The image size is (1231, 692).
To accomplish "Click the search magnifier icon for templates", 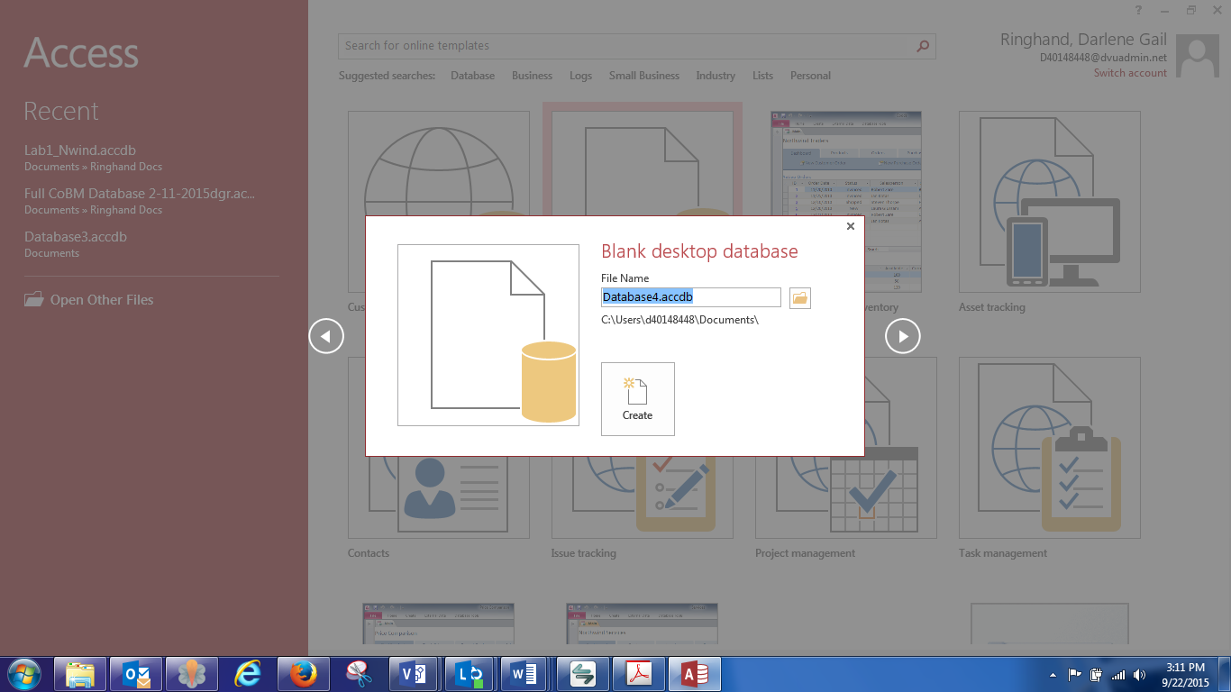I will click(923, 46).
